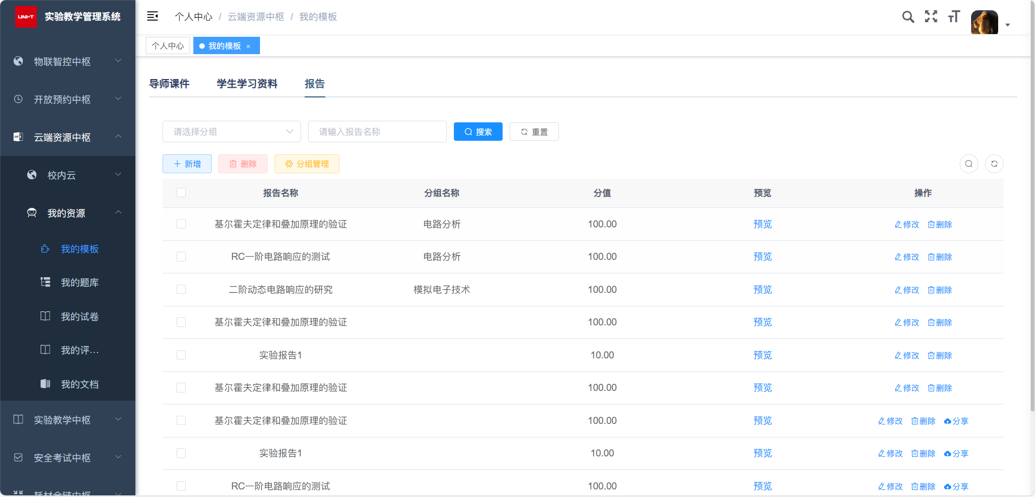Click the user avatar in header

pyautogui.click(x=984, y=23)
